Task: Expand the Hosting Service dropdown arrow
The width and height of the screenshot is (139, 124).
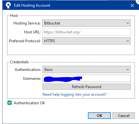Action: coord(127,23)
